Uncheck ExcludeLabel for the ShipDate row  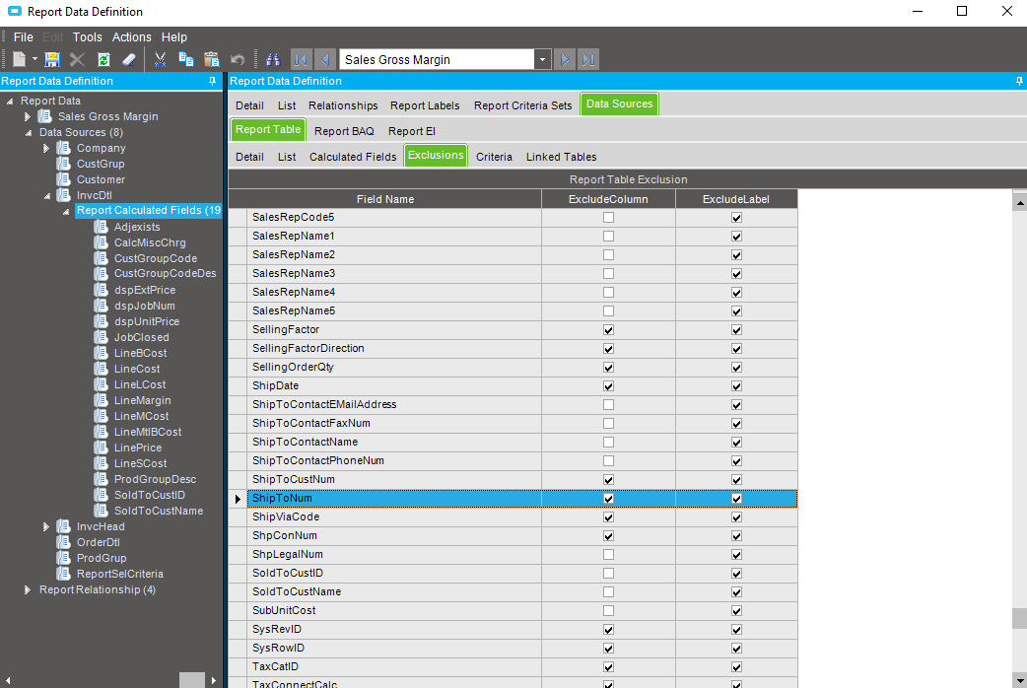pos(736,386)
